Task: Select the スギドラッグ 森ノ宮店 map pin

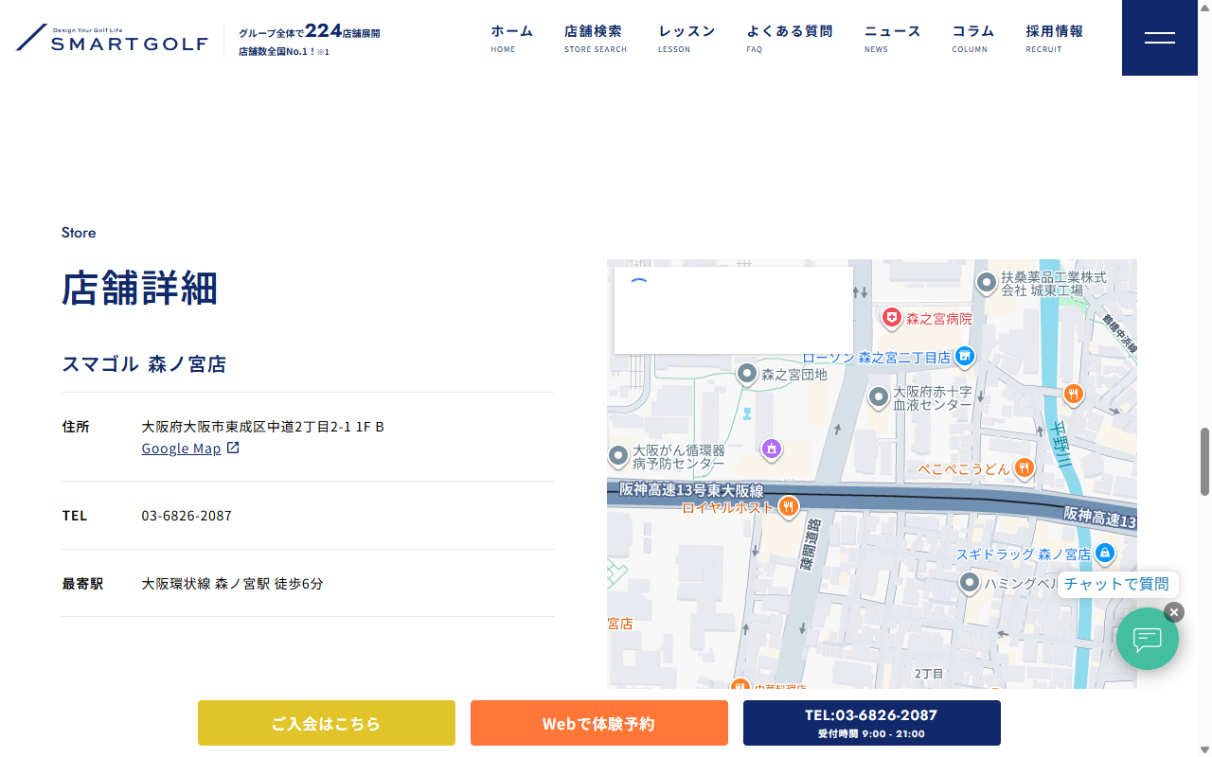Action: [1104, 553]
